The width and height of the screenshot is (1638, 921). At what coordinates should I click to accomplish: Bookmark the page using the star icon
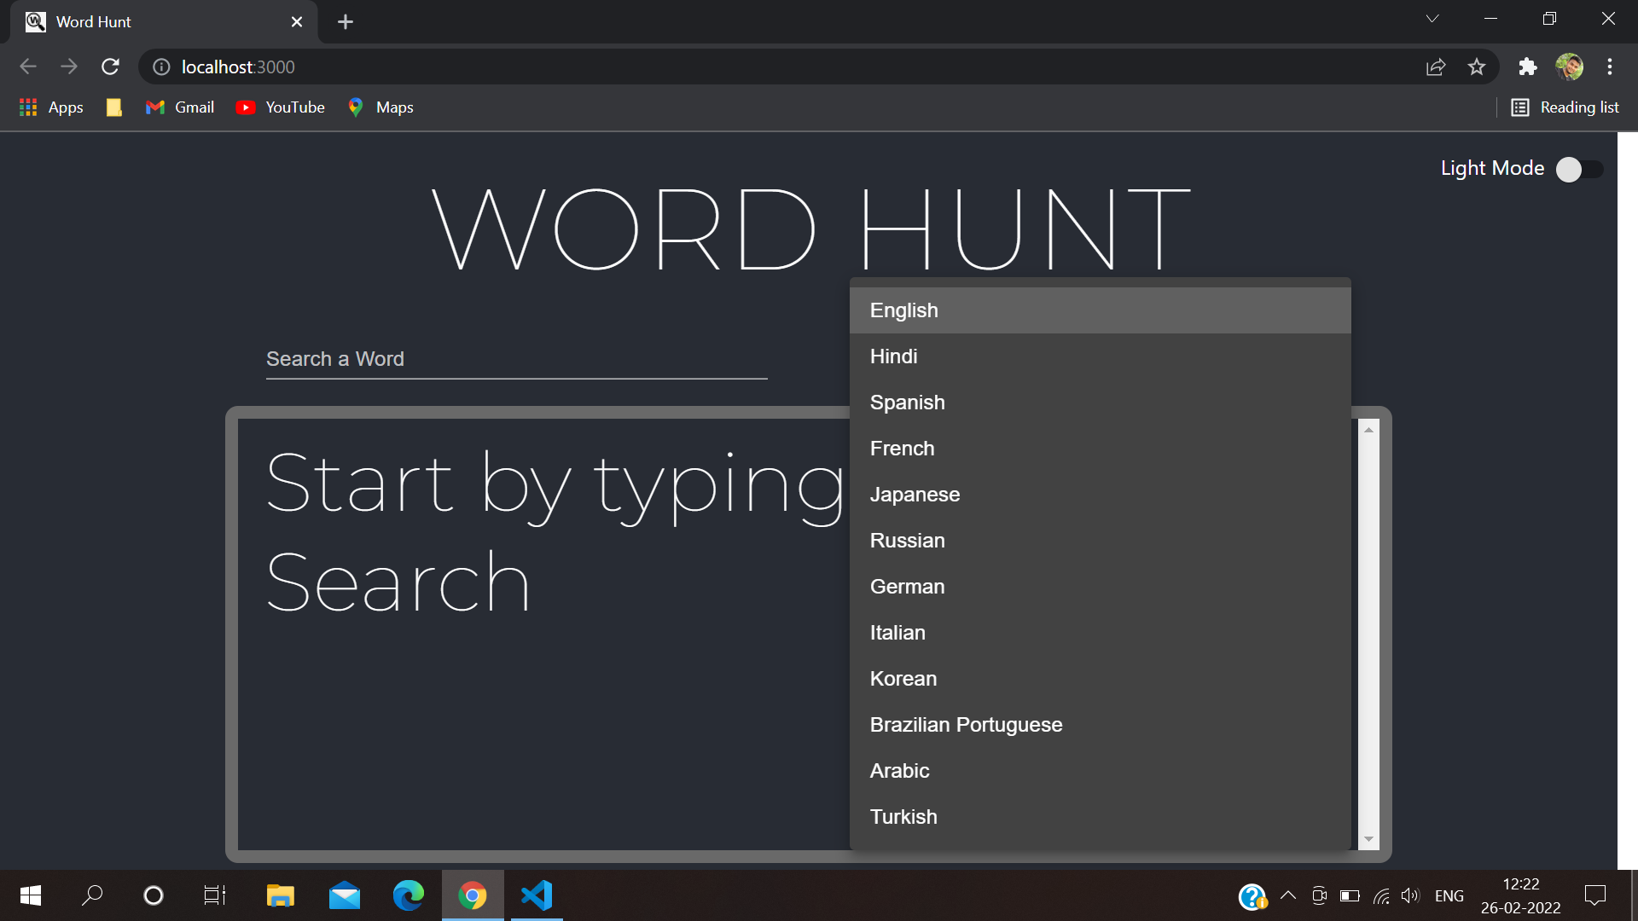[1477, 67]
